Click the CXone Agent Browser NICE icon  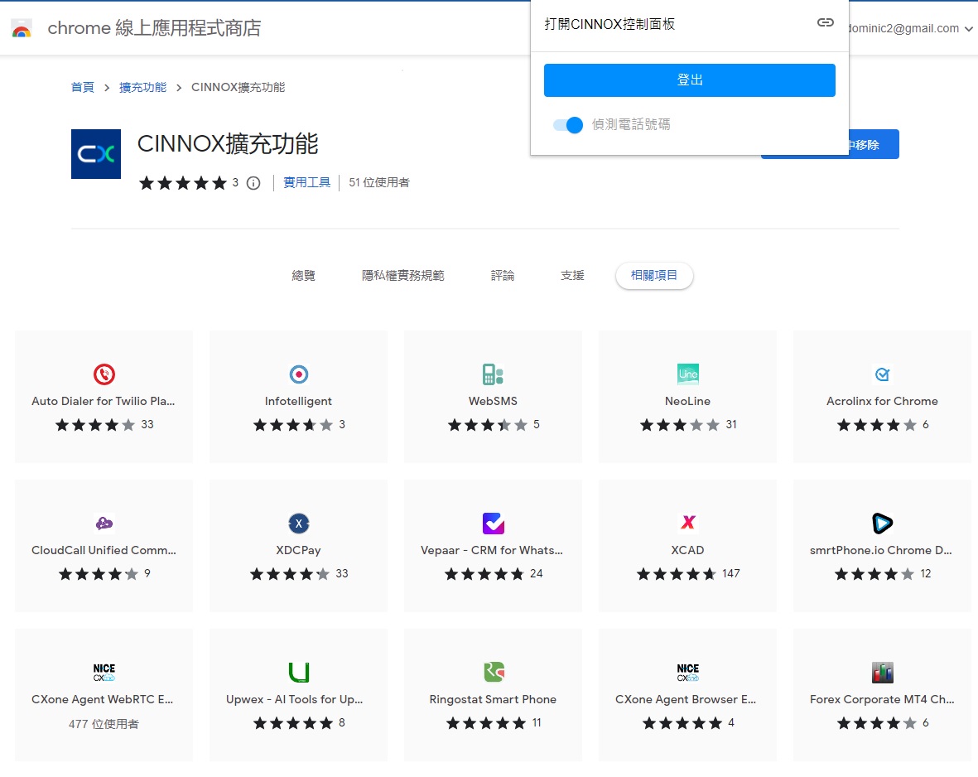pyautogui.click(x=688, y=672)
